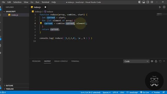Switch to the OUTPUT tab
Image resolution: width=167 pixels, height=94 pixels.
tap(47, 61)
